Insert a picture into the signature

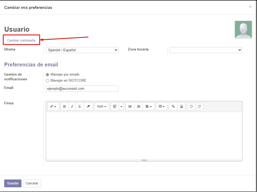coord(181,106)
